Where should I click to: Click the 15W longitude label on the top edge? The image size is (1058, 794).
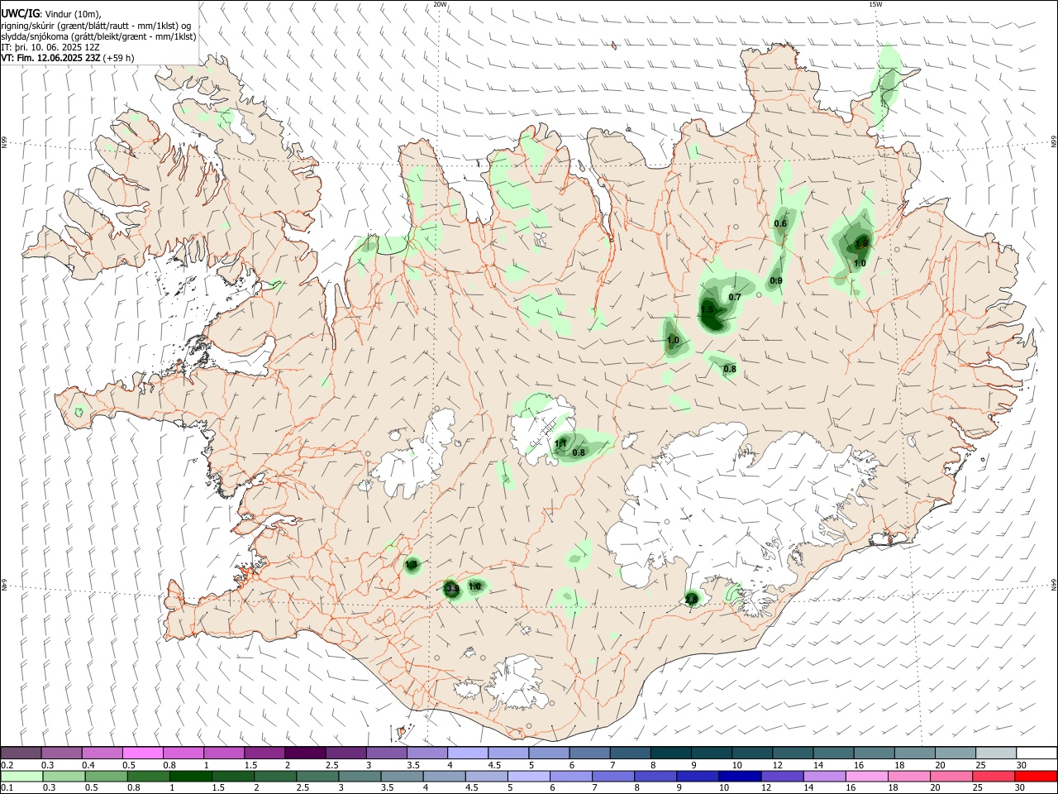pyautogui.click(x=875, y=4)
